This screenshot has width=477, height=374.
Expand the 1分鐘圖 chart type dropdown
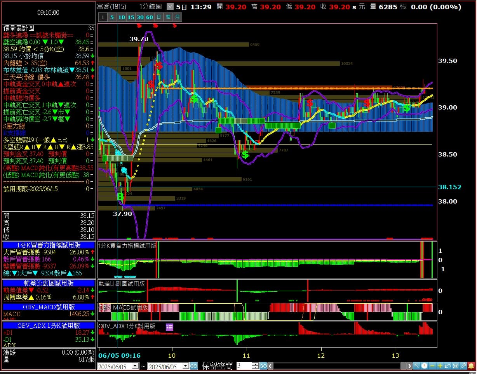[170, 7]
